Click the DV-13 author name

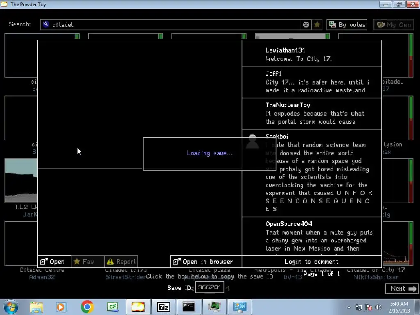[292, 277]
